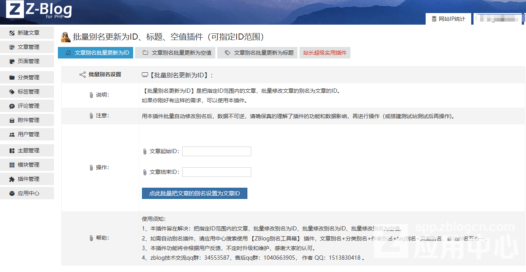The width and height of the screenshot is (526, 272).
Task: Click the 网站IP统计 button in header
Action: [x=448, y=19]
